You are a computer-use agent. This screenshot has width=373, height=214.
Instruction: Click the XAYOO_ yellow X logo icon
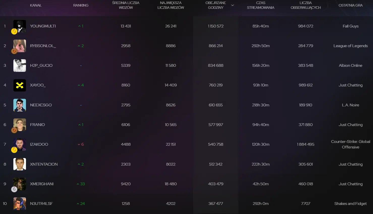pyautogui.click(x=20, y=85)
